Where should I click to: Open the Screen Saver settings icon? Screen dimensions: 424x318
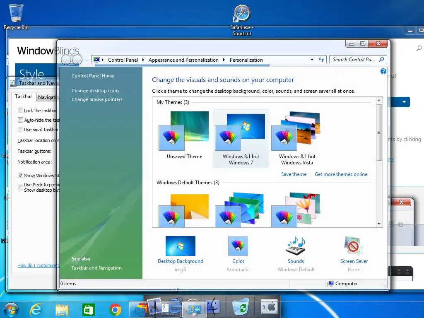pyautogui.click(x=354, y=246)
